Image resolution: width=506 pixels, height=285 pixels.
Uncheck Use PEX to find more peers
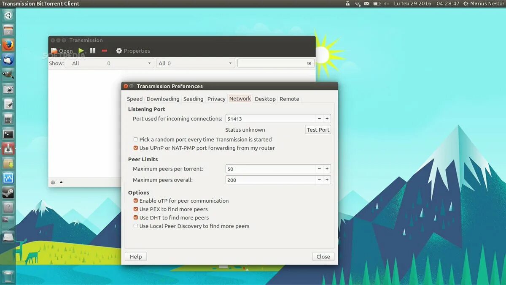pos(136,209)
